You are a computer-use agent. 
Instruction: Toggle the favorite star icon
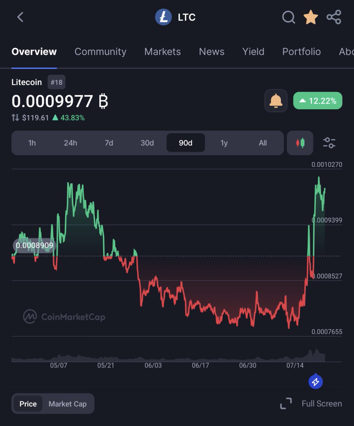coord(311,17)
